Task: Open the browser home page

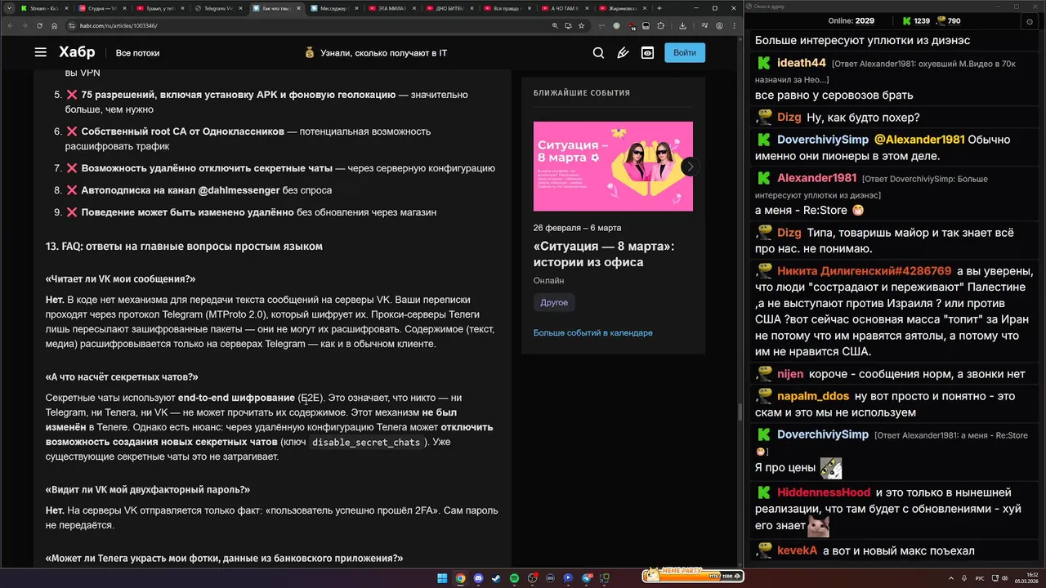Action: tap(55, 25)
